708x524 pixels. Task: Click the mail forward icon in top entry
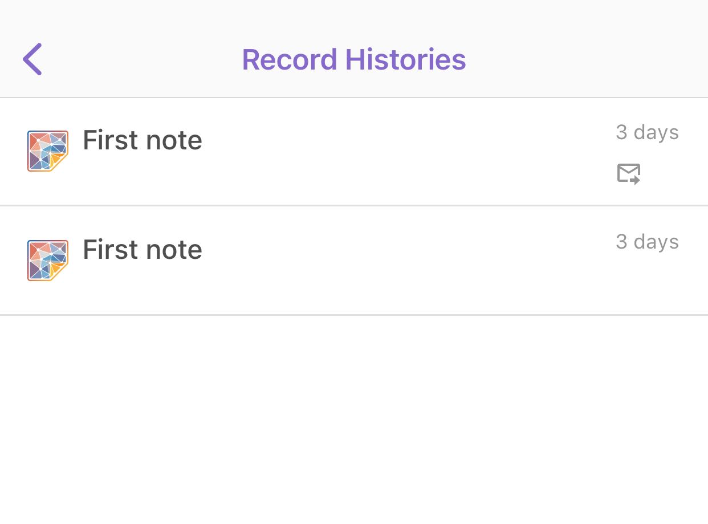pyautogui.click(x=629, y=174)
